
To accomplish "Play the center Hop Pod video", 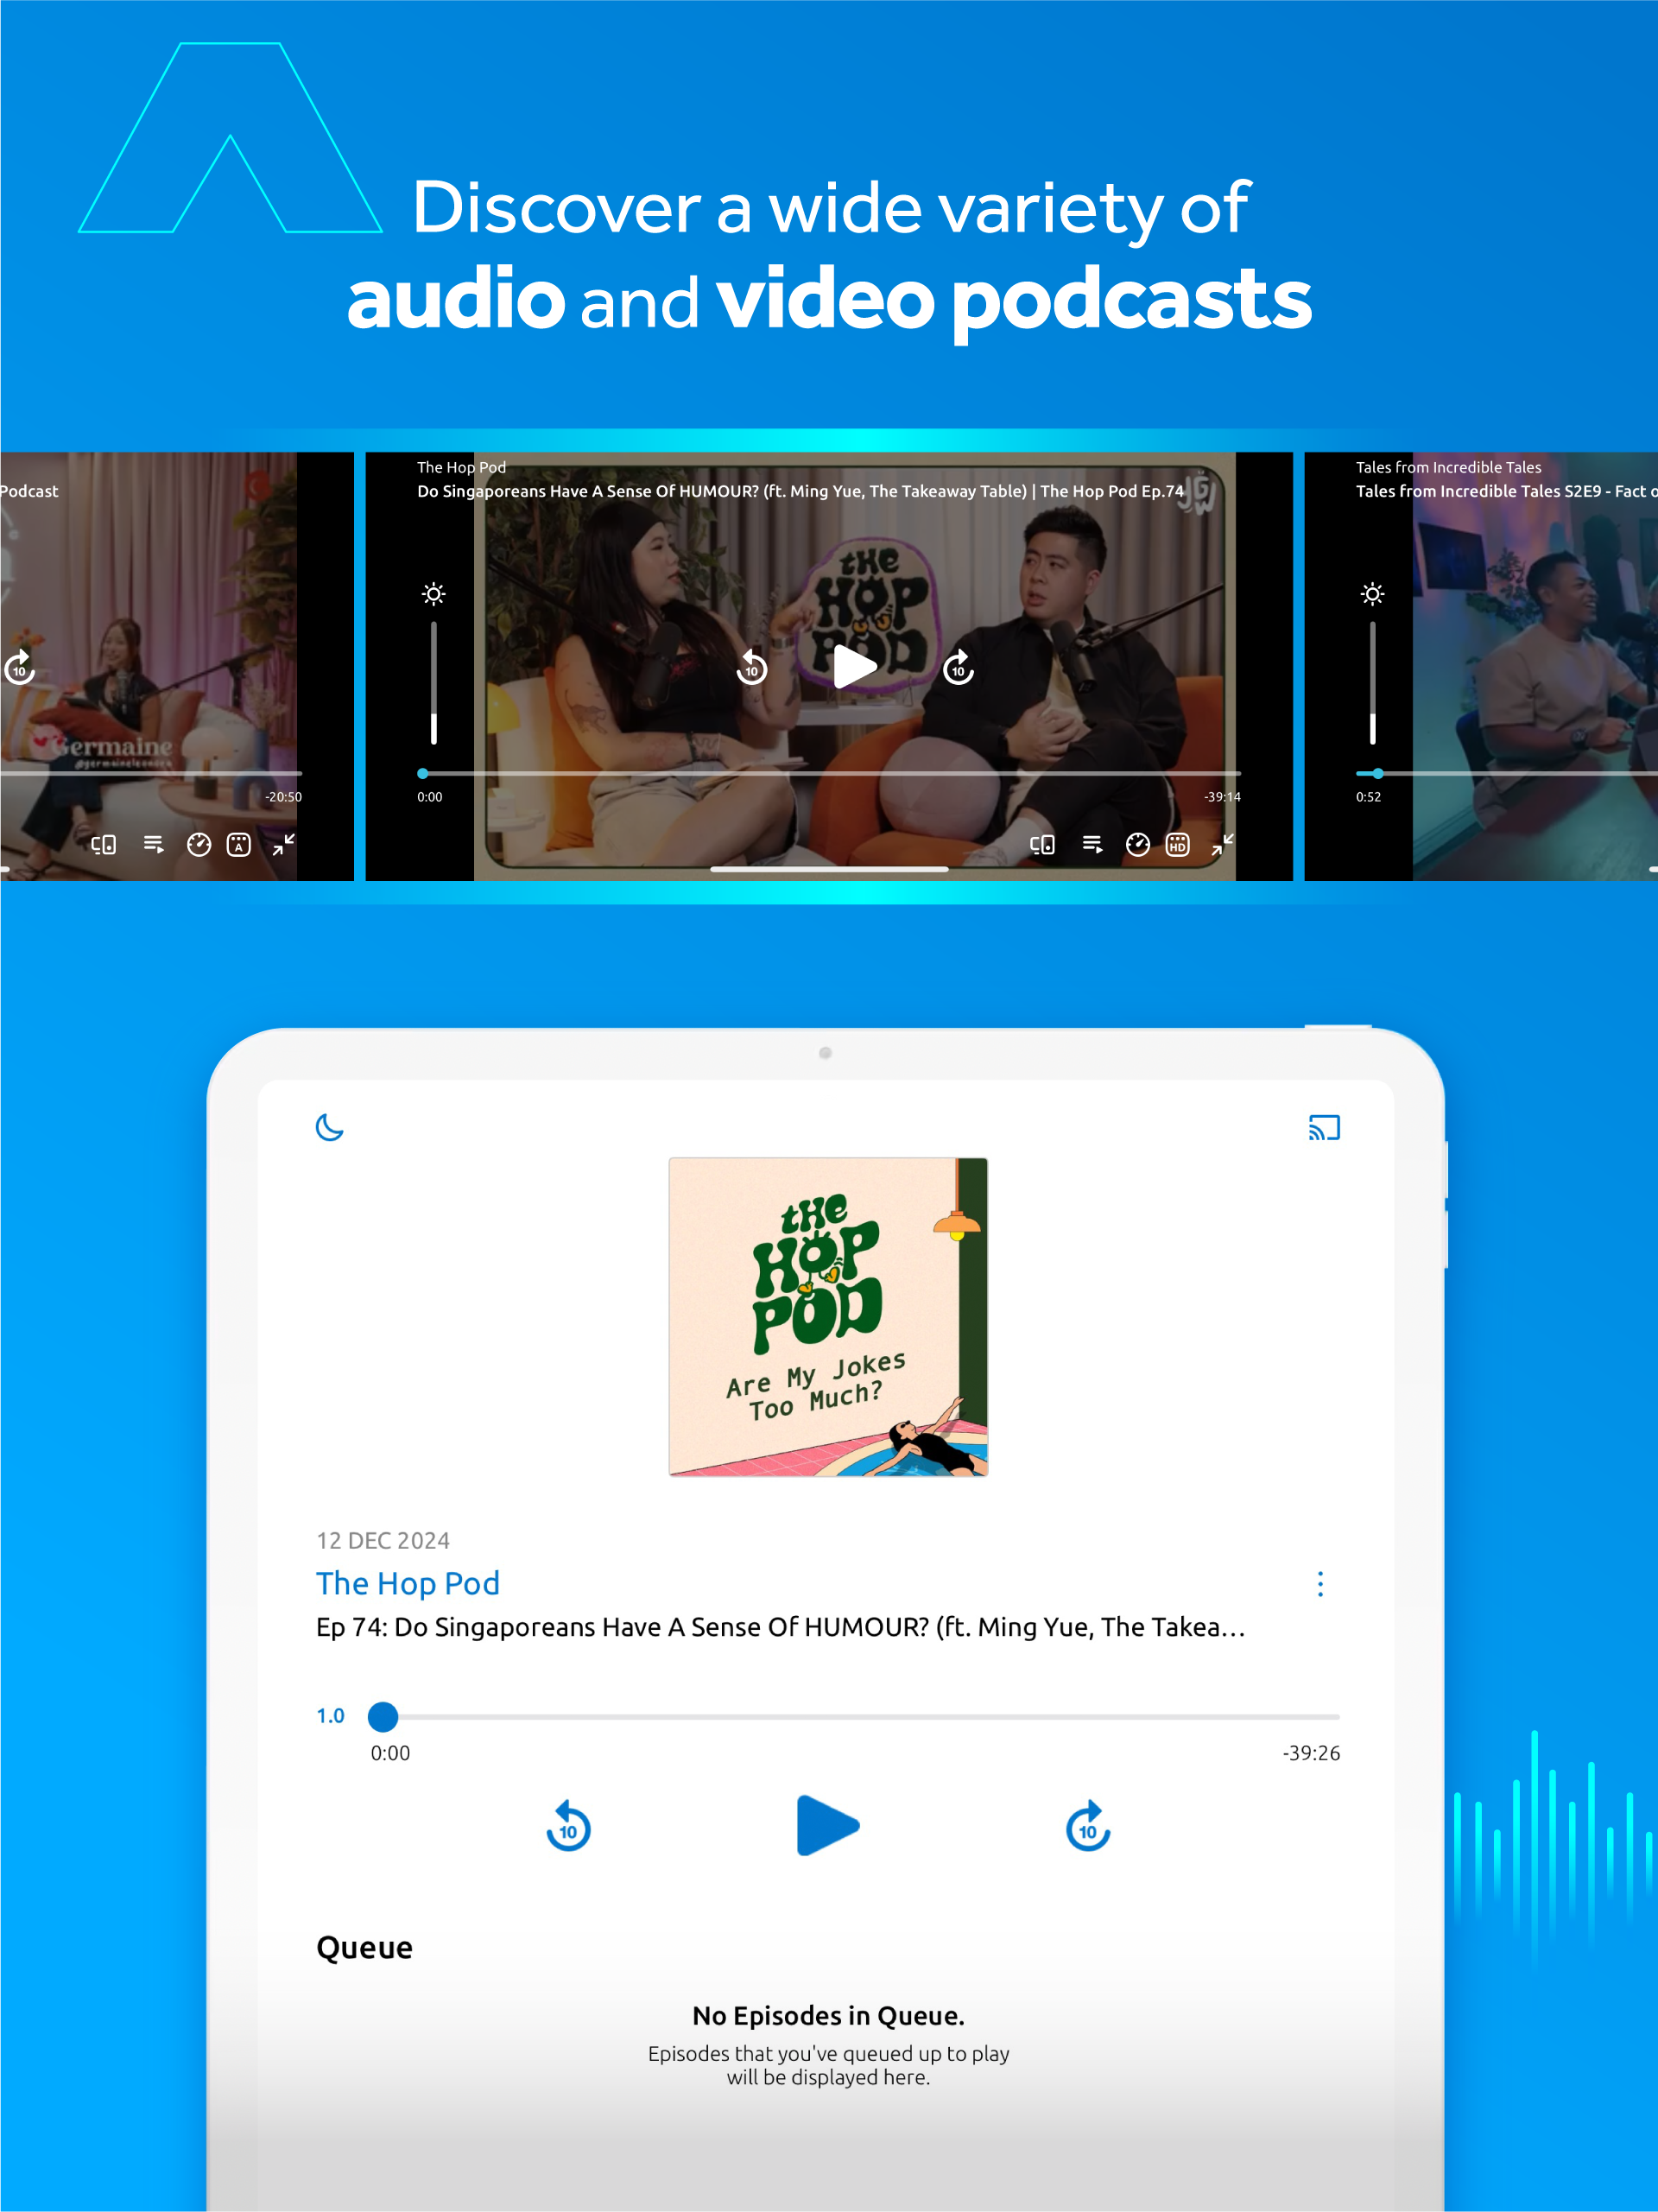I will [x=855, y=667].
